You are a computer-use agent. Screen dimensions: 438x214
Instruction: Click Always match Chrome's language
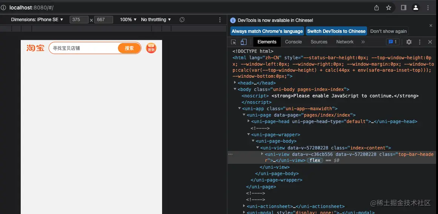267,31
